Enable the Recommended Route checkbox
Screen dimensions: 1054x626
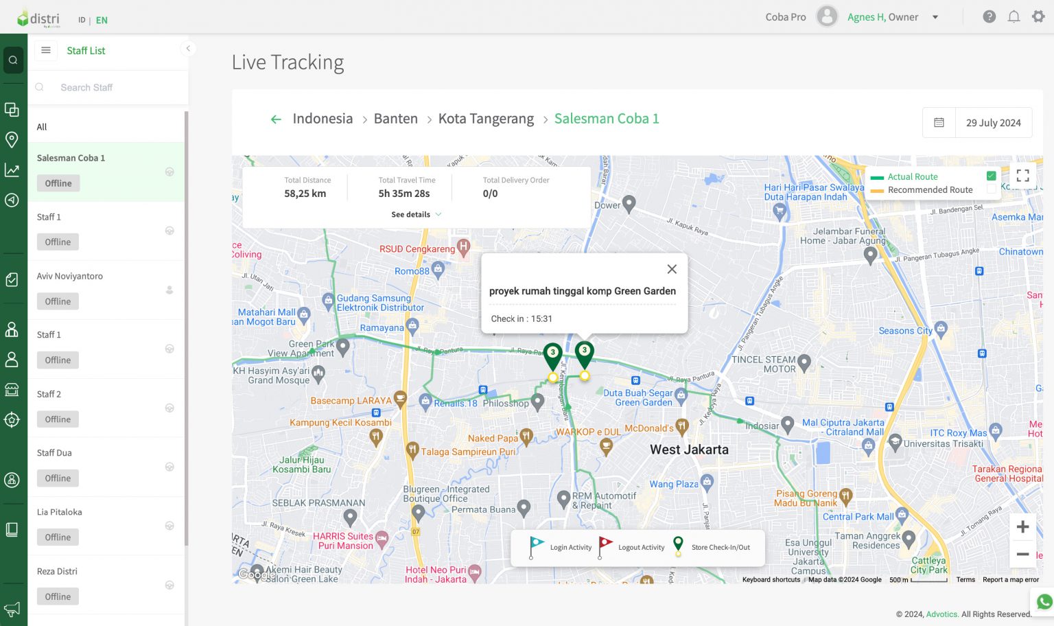coord(991,190)
